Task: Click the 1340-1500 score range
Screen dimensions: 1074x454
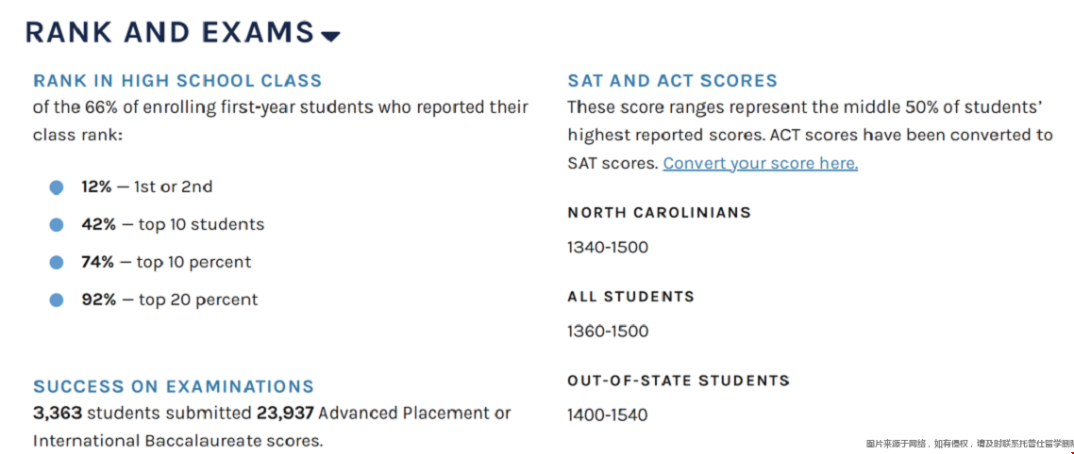Action: tap(608, 248)
